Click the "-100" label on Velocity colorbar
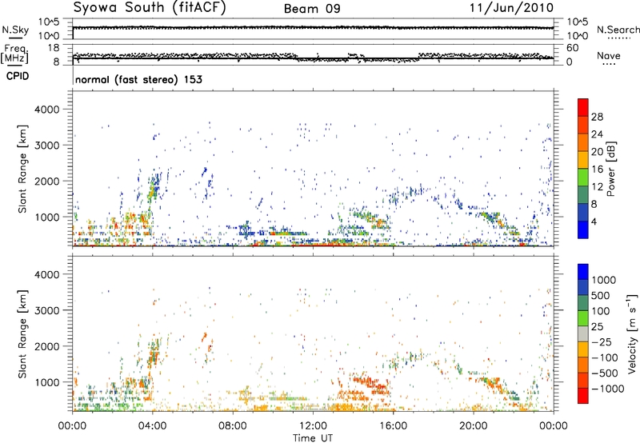Viewport: 640px width, 443px height. (x=605, y=357)
